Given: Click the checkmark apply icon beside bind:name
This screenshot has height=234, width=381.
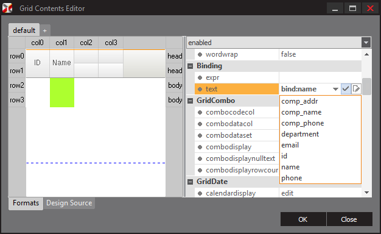Looking at the screenshot, I should (x=346, y=89).
